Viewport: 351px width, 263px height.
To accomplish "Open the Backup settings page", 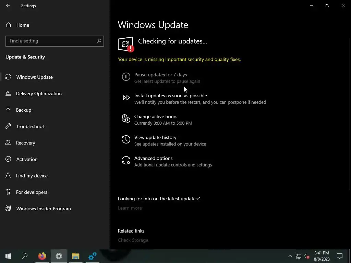I will click(x=55, y=110).
